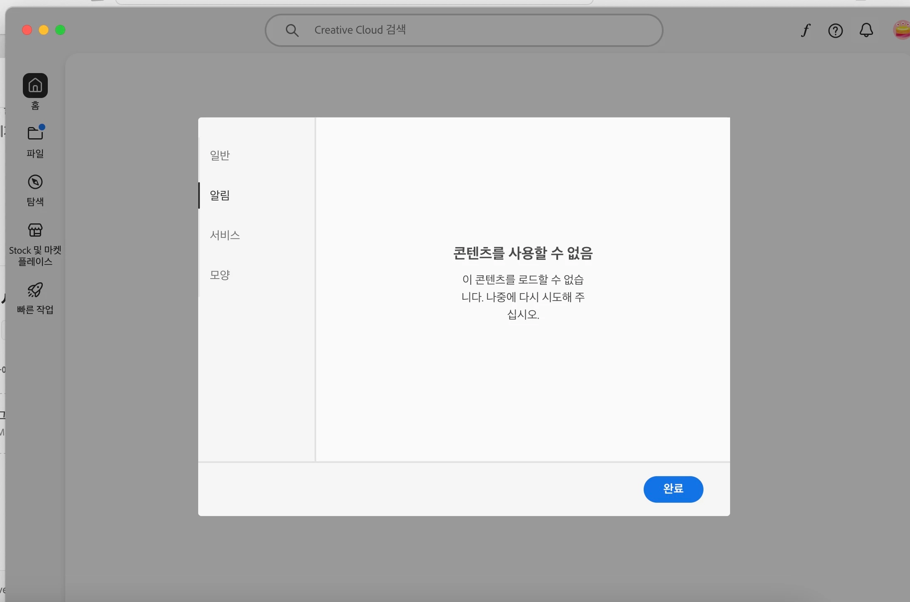Viewport: 910px width, 602px height.
Task: Open the Files (파일) sidebar icon
Action: 35,134
